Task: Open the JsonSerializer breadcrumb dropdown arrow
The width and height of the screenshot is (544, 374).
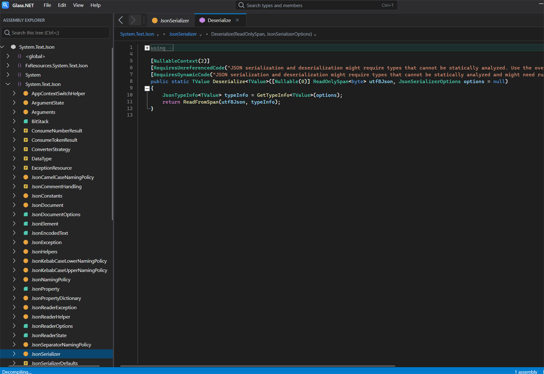Action: tap(200, 35)
